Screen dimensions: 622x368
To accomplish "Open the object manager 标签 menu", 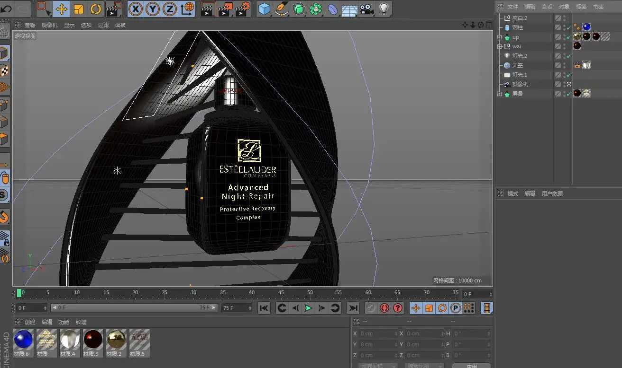I will 581,7.
